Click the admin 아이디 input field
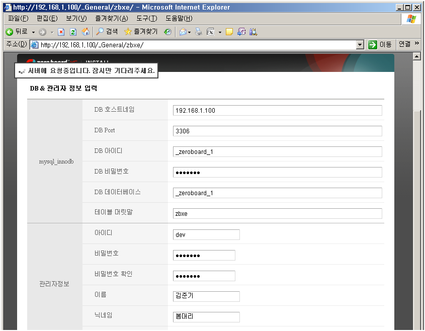This screenshot has height=331, width=425. (206, 234)
